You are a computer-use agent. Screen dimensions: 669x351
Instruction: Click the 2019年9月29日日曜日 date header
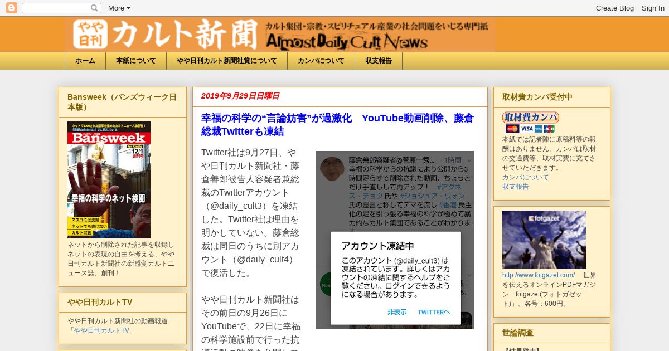(x=240, y=96)
